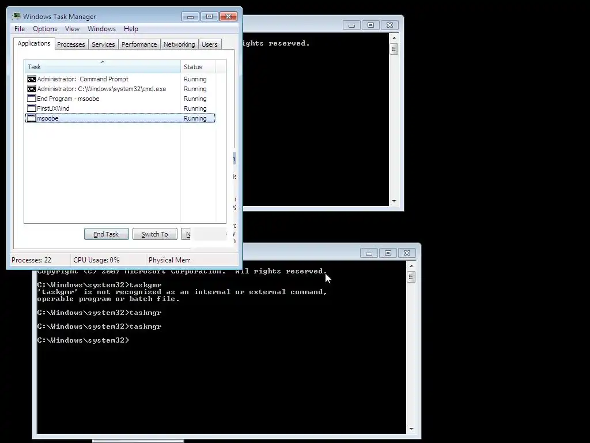Open the Windows menu

click(101, 29)
